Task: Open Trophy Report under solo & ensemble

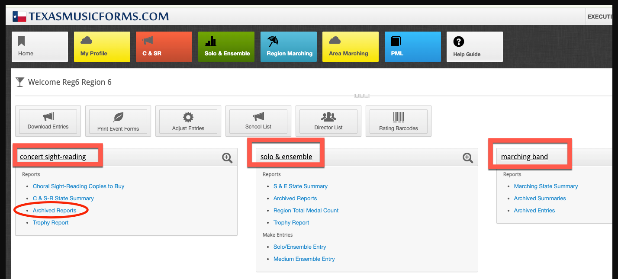Action: [291, 223]
